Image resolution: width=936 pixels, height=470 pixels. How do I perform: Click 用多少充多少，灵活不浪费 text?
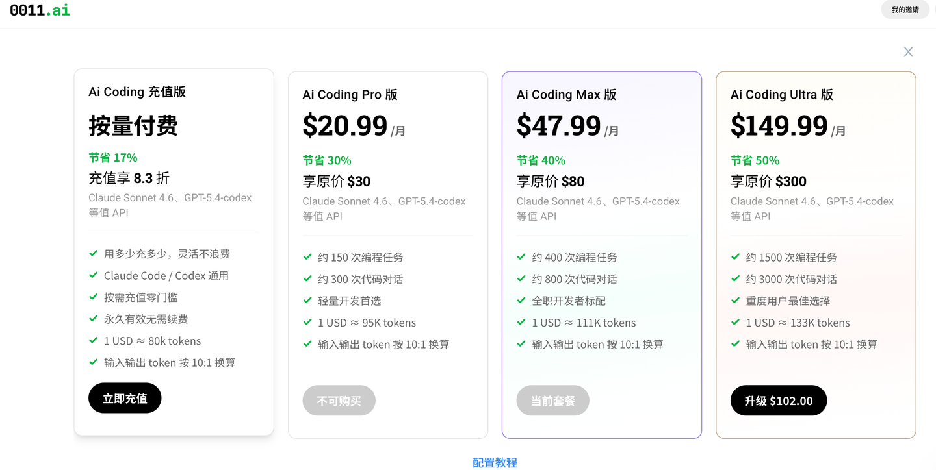pyautogui.click(x=167, y=254)
